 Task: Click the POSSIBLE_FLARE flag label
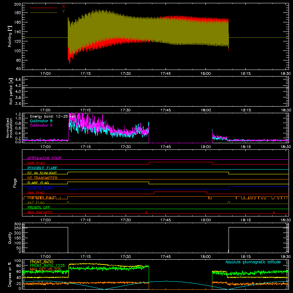pos(42,168)
